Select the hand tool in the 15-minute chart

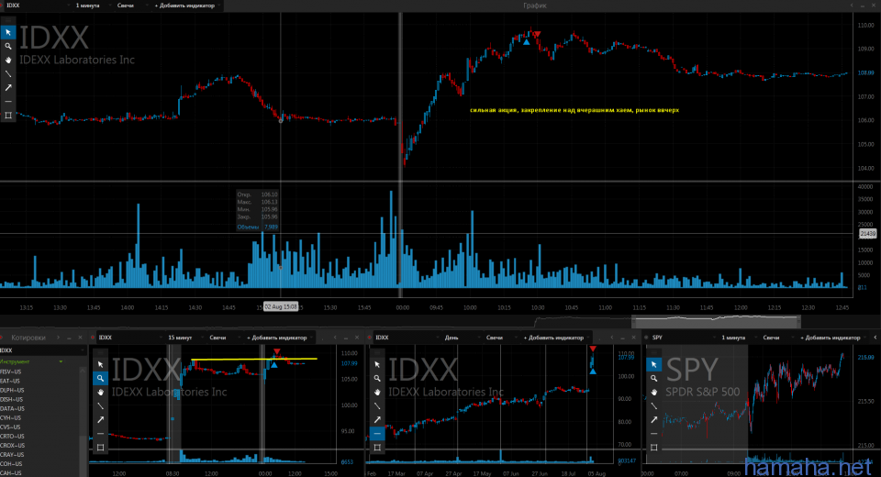click(101, 393)
